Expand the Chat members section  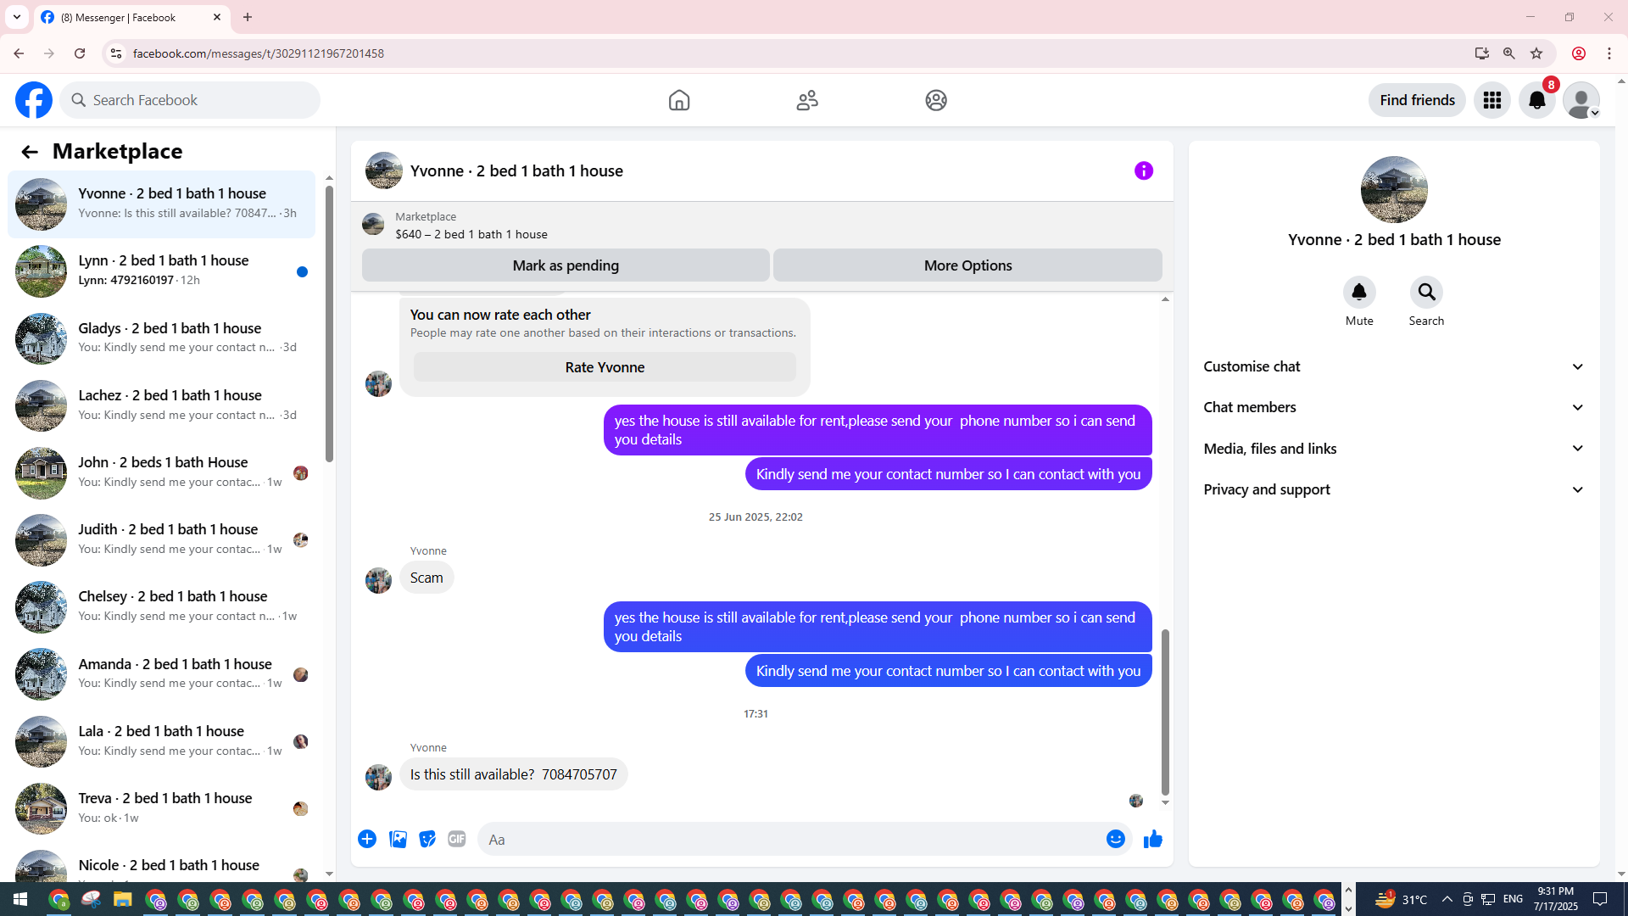click(x=1395, y=407)
